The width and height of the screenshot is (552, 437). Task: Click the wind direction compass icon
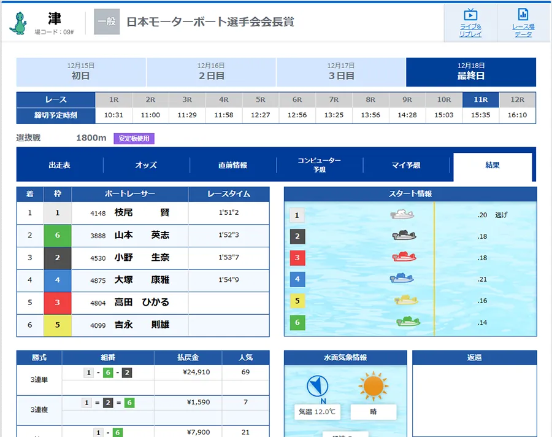tap(317, 387)
